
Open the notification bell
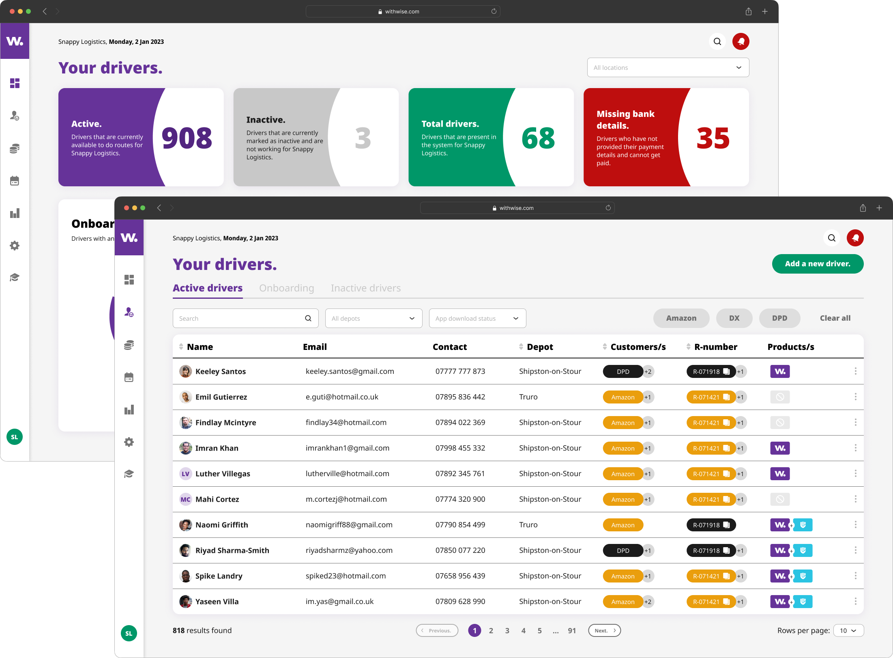coord(855,238)
